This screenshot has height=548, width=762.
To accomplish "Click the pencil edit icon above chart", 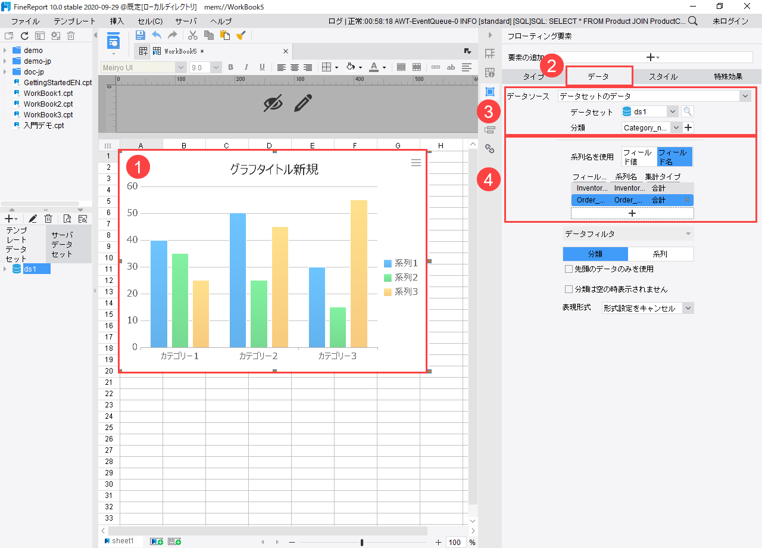I will pyautogui.click(x=303, y=104).
